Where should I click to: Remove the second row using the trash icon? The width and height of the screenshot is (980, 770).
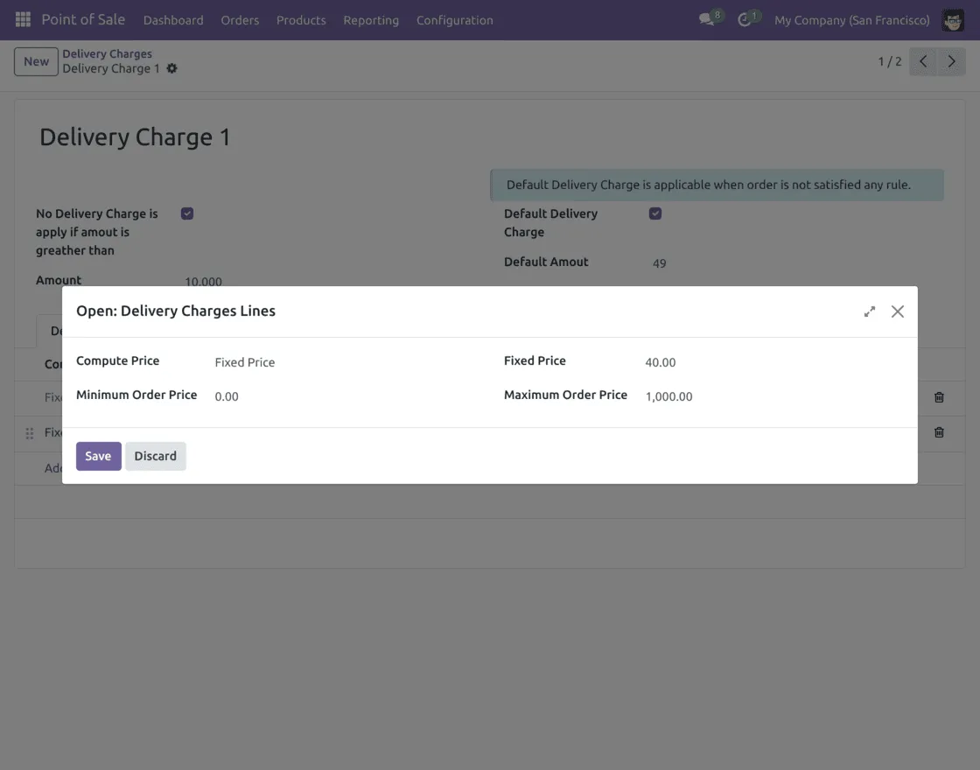939,432
